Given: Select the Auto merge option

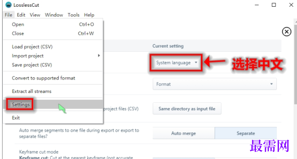Looking at the screenshot, I should pos(184,133).
